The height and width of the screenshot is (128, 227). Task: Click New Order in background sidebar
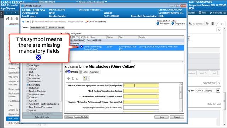click(13, 118)
